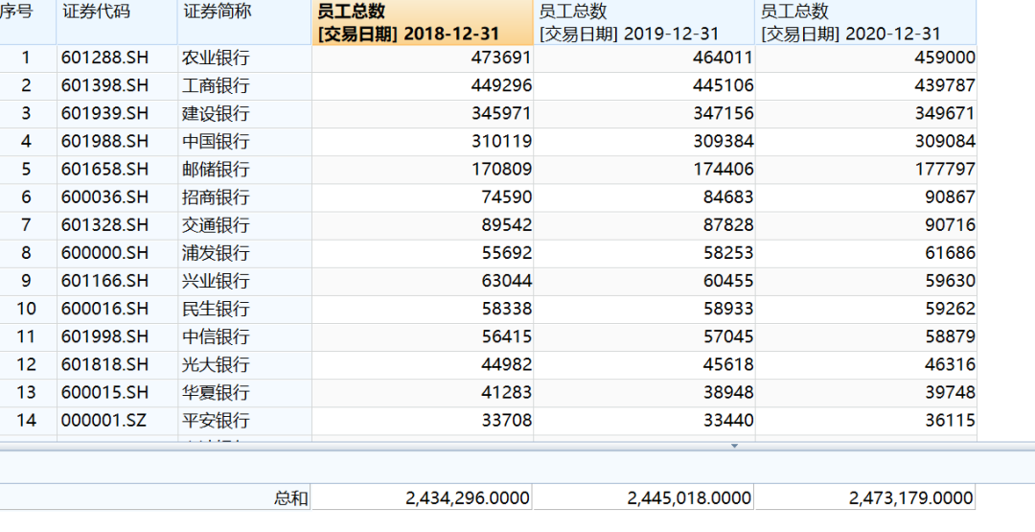The width and height of the screenshot is (1035, 532).
Task: Click the 总和 label in summary row
Action: click(x=290, y=497)
